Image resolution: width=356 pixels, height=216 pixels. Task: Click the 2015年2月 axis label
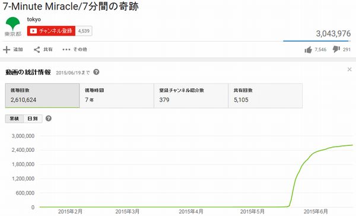pos(70,211)
